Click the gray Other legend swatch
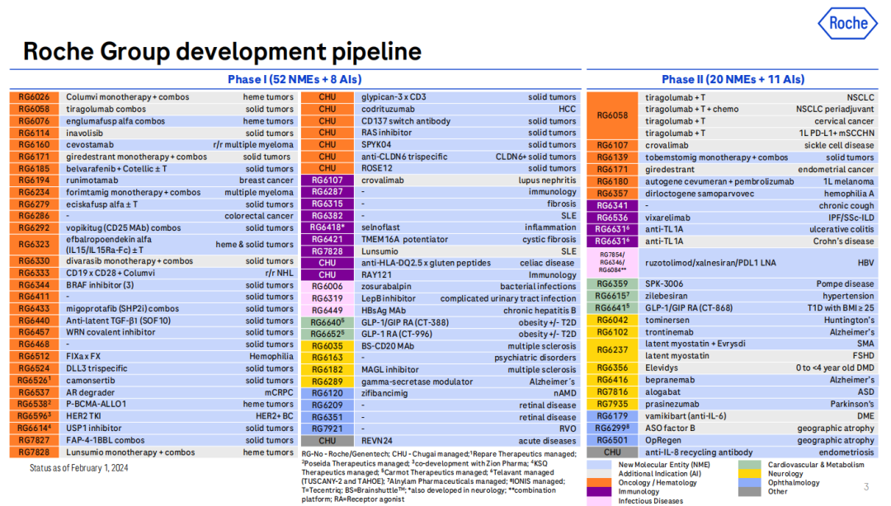891x506 pixels. coord(749,492)
